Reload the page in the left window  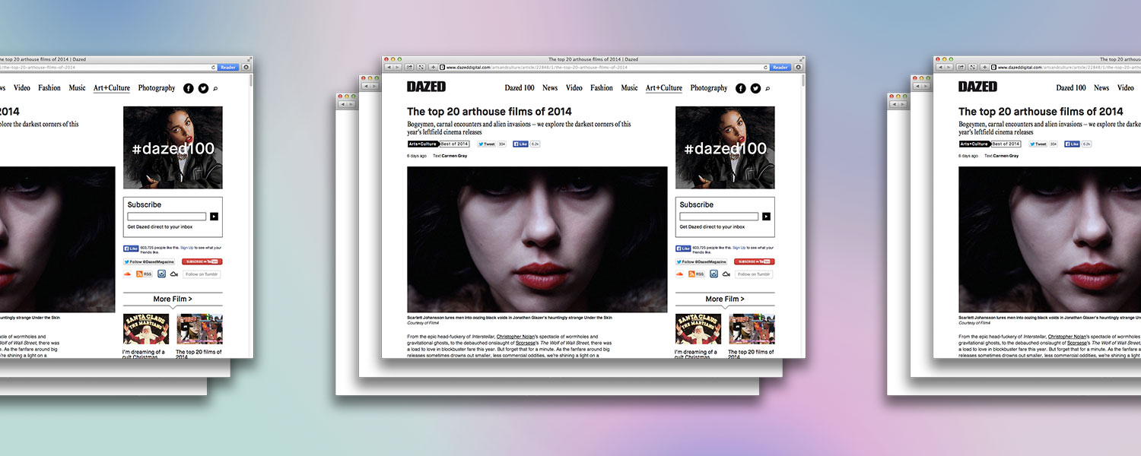coord(214,68)
